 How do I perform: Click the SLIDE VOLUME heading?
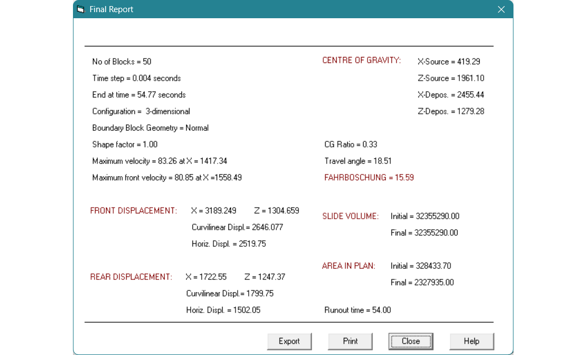[x=350, y=216]
